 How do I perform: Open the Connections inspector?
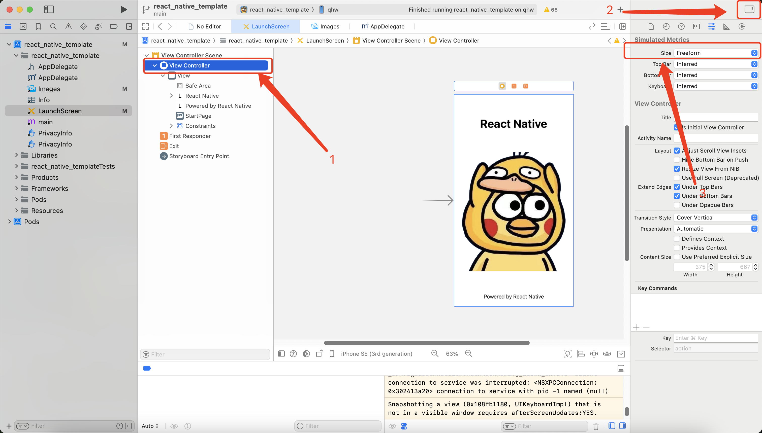point(742,26)
